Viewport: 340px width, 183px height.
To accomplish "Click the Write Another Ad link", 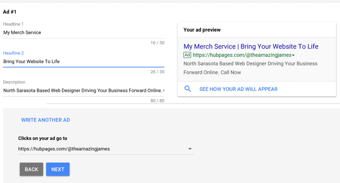I will pyautogui.click(x=46, y=120).
